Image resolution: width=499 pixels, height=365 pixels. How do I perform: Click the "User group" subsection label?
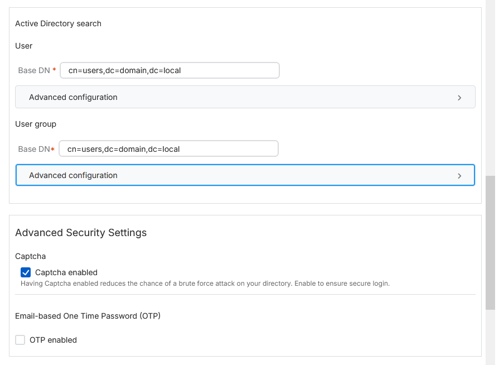36,124
